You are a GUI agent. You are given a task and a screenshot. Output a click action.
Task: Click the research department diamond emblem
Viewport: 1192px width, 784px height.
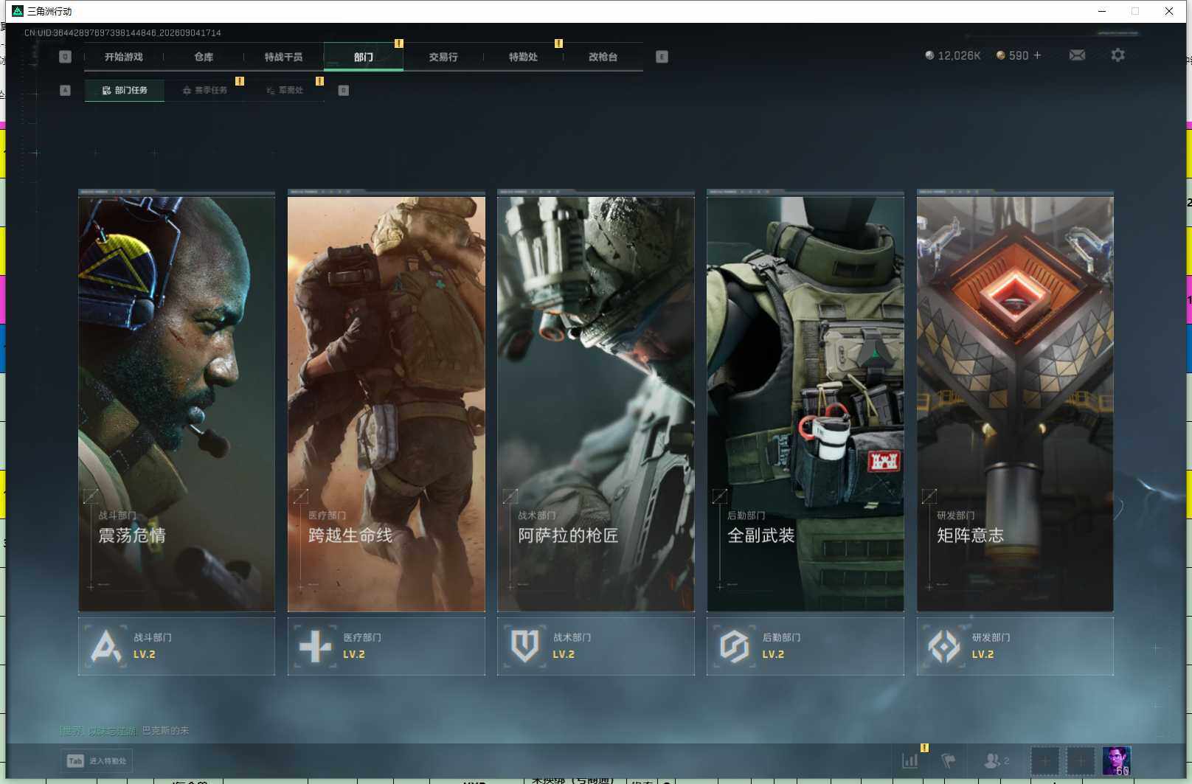click(943, 647)
